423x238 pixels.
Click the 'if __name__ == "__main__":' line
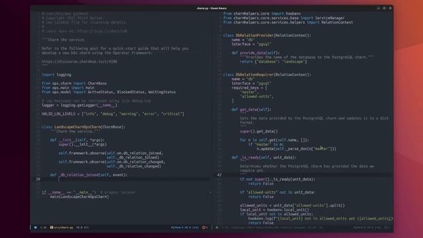click(69, 192)
